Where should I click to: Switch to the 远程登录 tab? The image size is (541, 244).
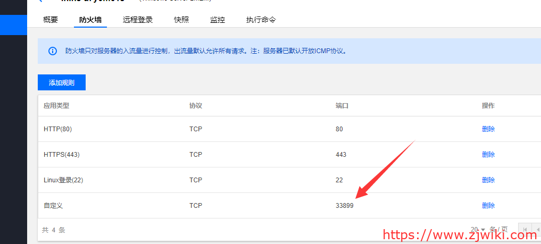coord(138,20)
